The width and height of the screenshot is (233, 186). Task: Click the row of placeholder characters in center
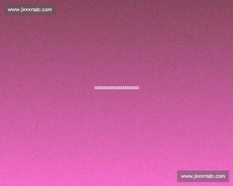tap(116, 88)
